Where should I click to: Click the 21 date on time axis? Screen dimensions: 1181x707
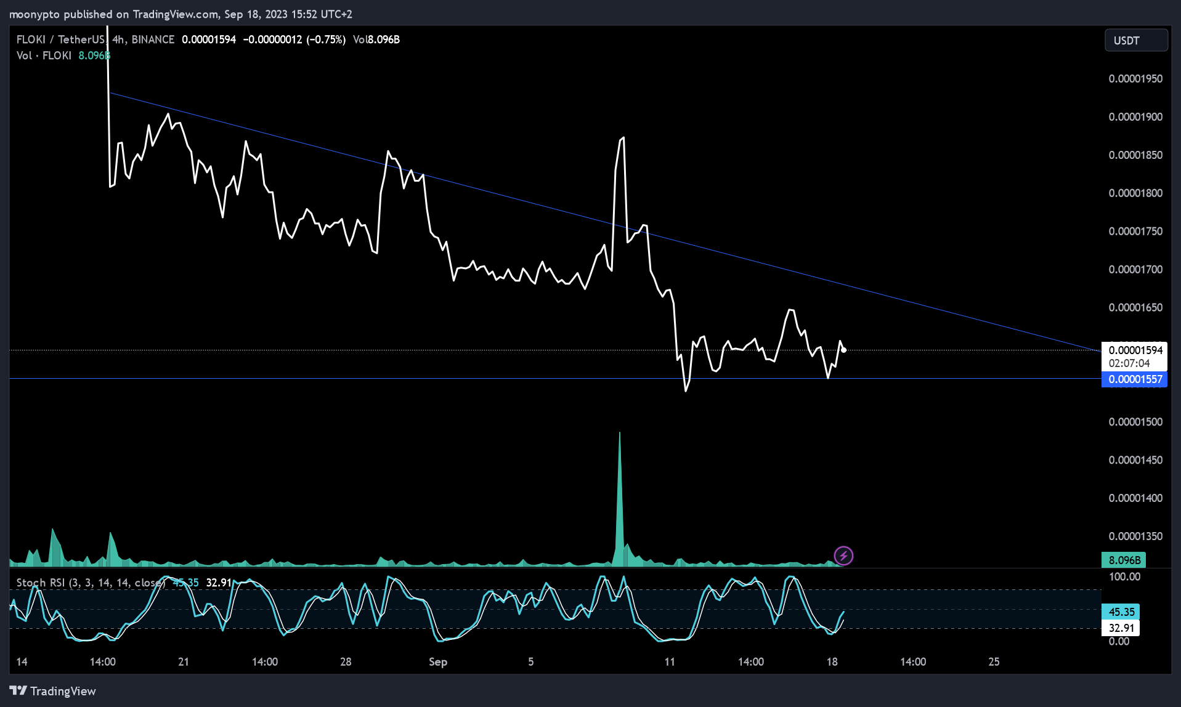click(184, 662)
